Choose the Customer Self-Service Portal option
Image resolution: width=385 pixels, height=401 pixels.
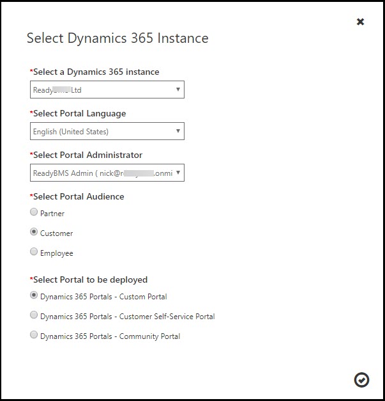point(34,315)
